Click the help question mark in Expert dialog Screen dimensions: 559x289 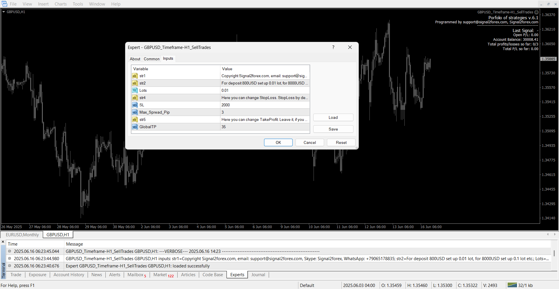333,47
